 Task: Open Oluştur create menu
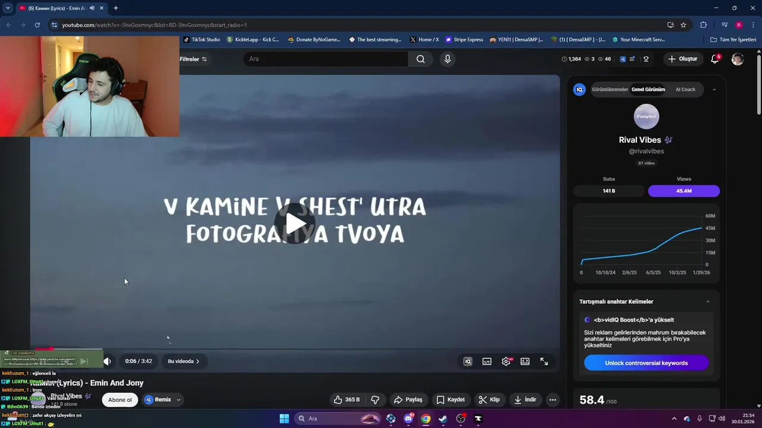click(682, 59)
